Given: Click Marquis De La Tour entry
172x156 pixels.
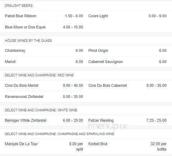Looking at the screenshot, I should pyautogui.click(x=21, y=144).
